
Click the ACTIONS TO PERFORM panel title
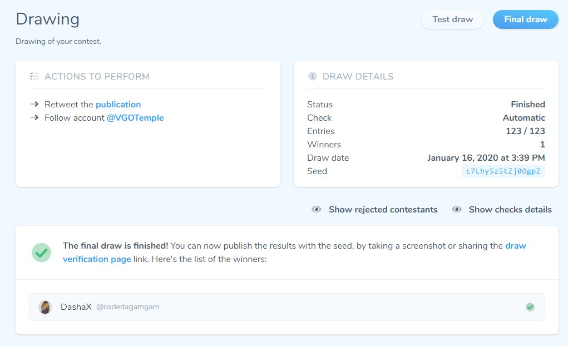(x=97, y=76)
